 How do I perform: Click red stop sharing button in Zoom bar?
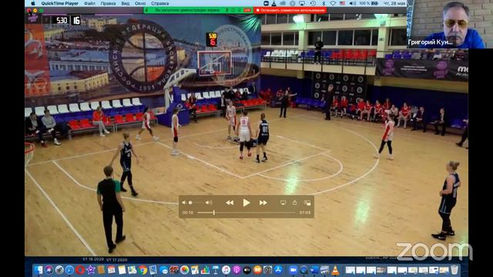pos(290,10)
